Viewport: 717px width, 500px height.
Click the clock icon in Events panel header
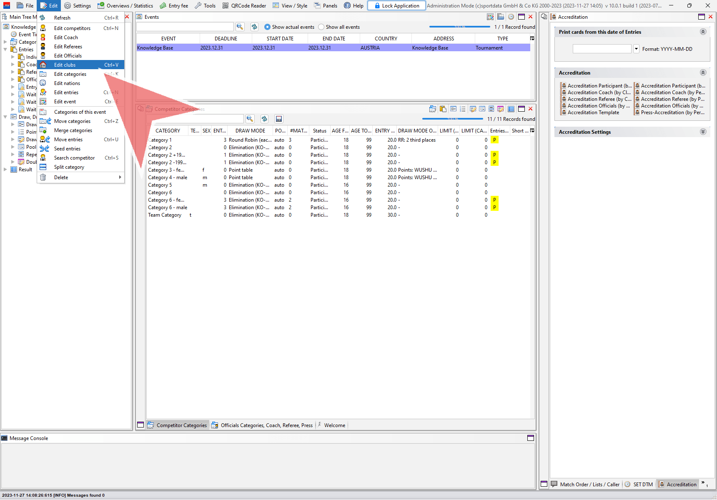(x=511, y=17)
